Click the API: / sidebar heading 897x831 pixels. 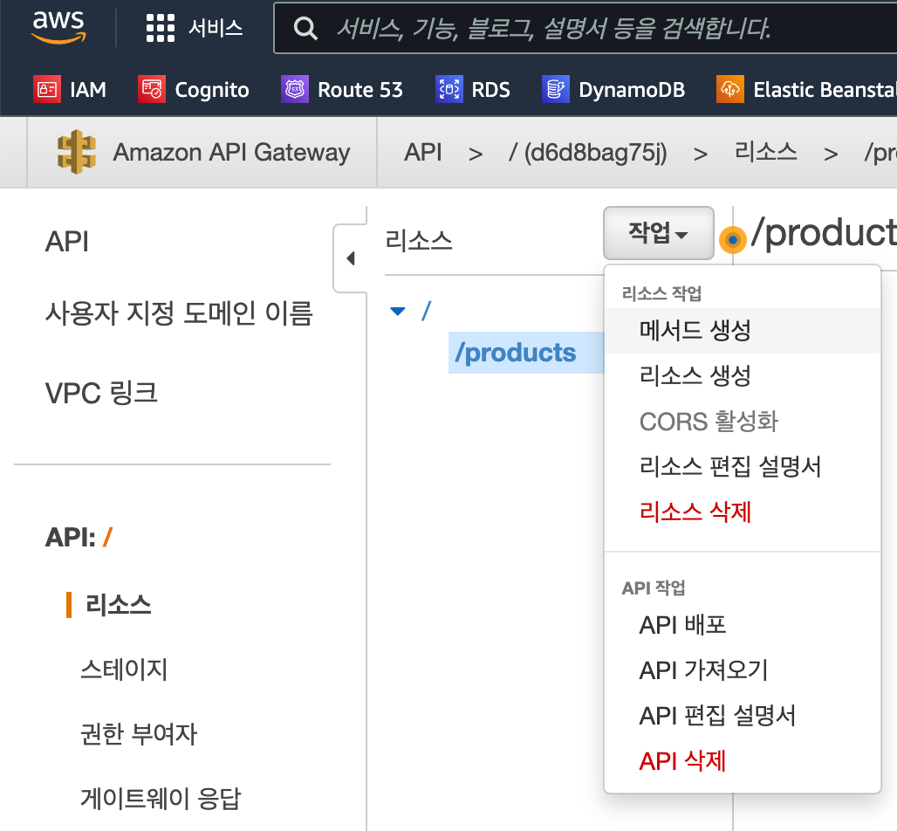[79, 538]
